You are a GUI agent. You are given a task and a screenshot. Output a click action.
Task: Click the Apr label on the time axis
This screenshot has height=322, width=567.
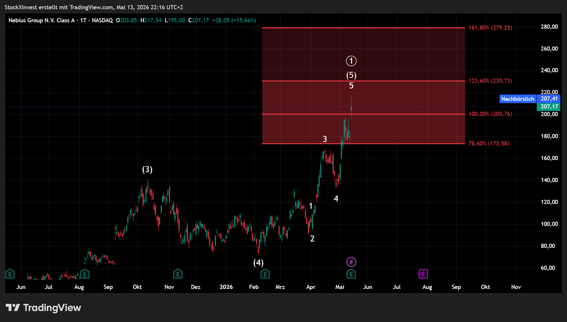pos(310,287)
